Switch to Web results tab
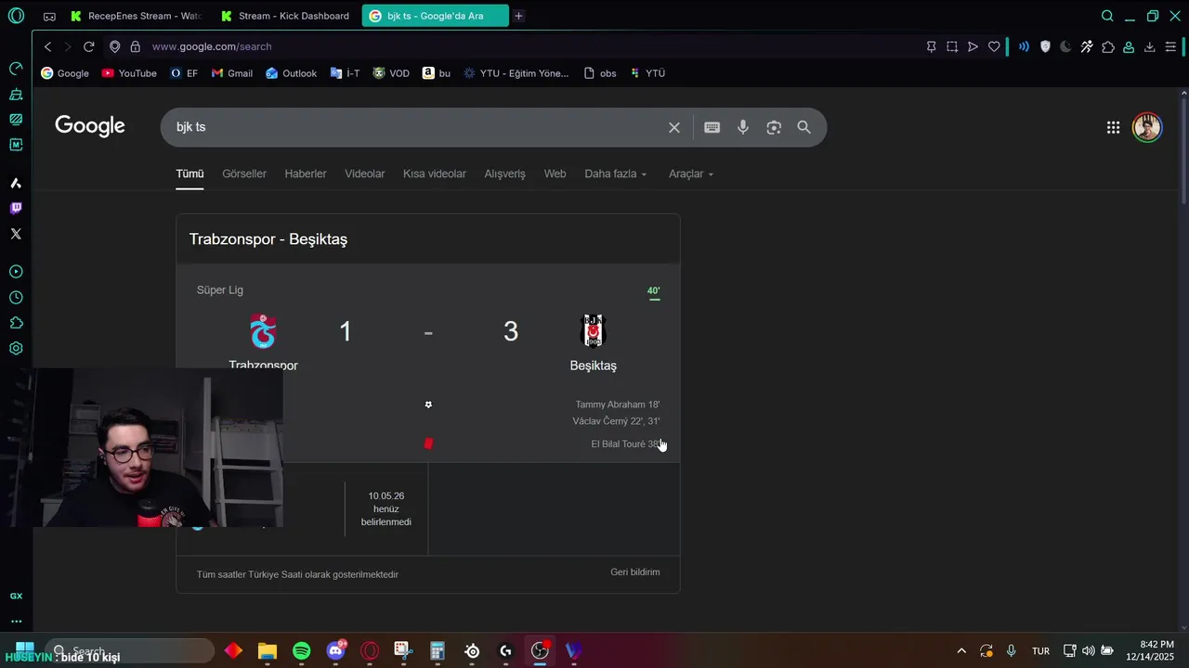 coord(555,173)
